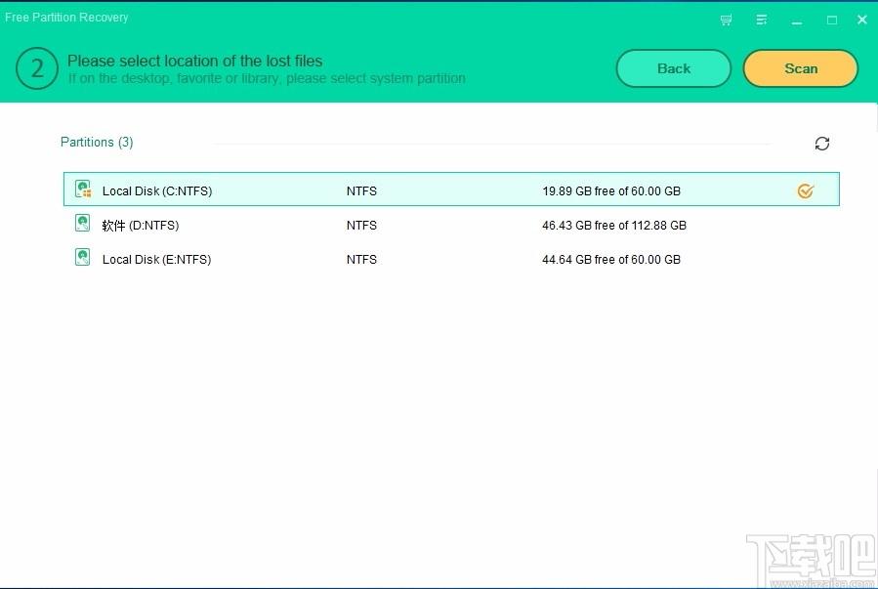Select Local Disk (C:NTFS) partition name
The height and width of the screenshot is (589, 878).
click(157, 190)
